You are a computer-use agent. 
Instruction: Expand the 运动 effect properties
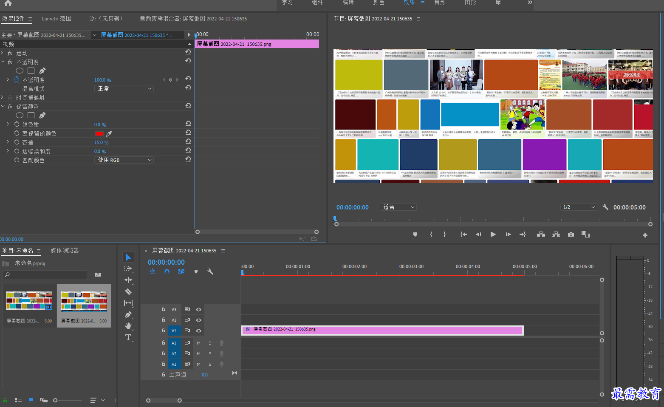(x=3, y=53)
